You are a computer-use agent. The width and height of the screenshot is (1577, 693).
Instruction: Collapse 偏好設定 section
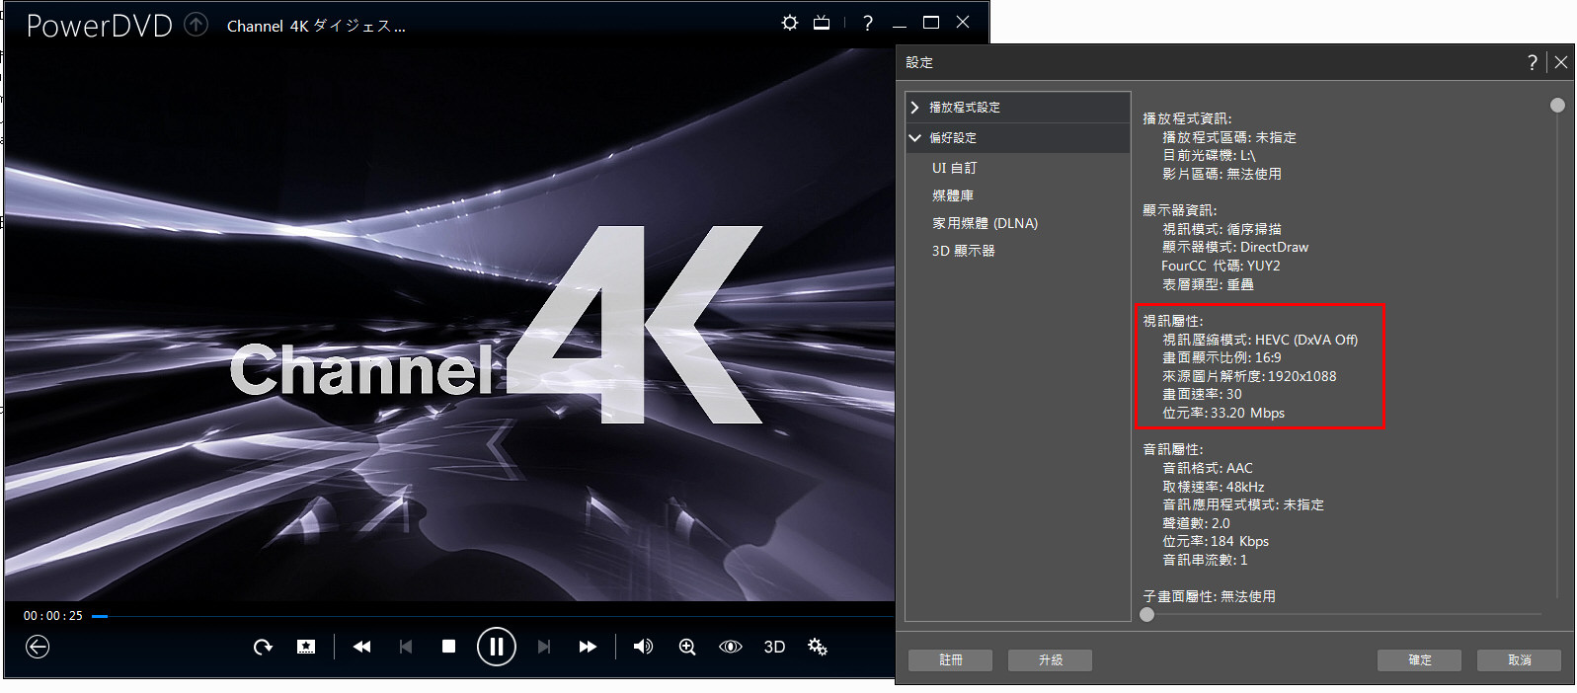pos(1017,137)
